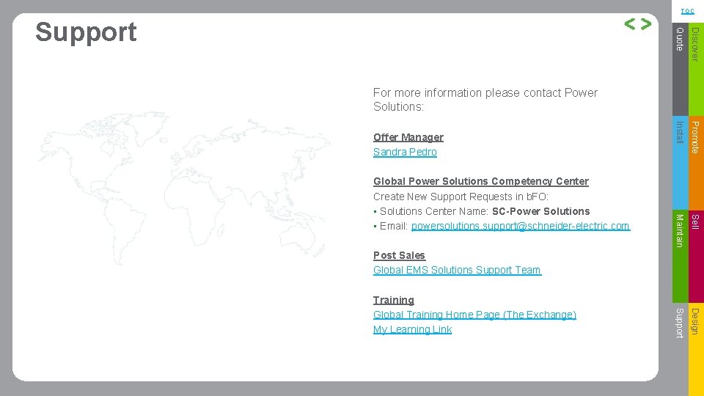Open the Sandra Pedro link
Viewport: 704px width, 396px height.
(x=405, y=153)
